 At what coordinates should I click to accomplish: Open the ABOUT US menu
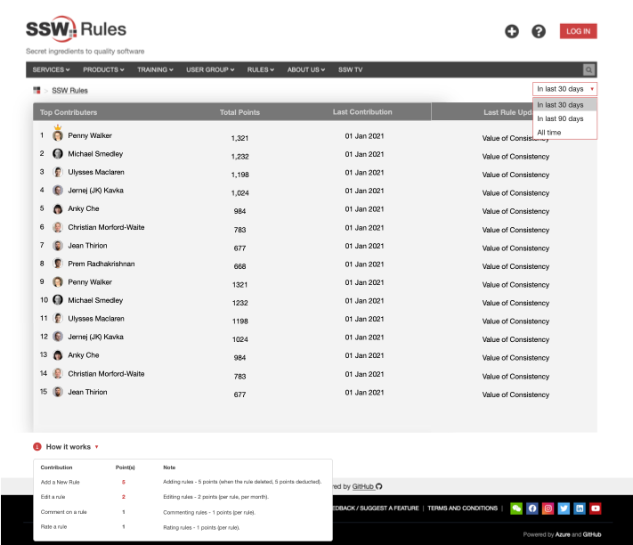pyautogui.click(x=306, y=69)
